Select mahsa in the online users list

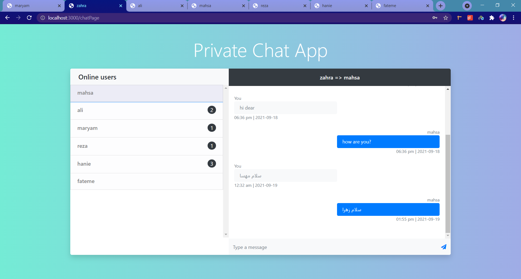(x=147, y=93)
